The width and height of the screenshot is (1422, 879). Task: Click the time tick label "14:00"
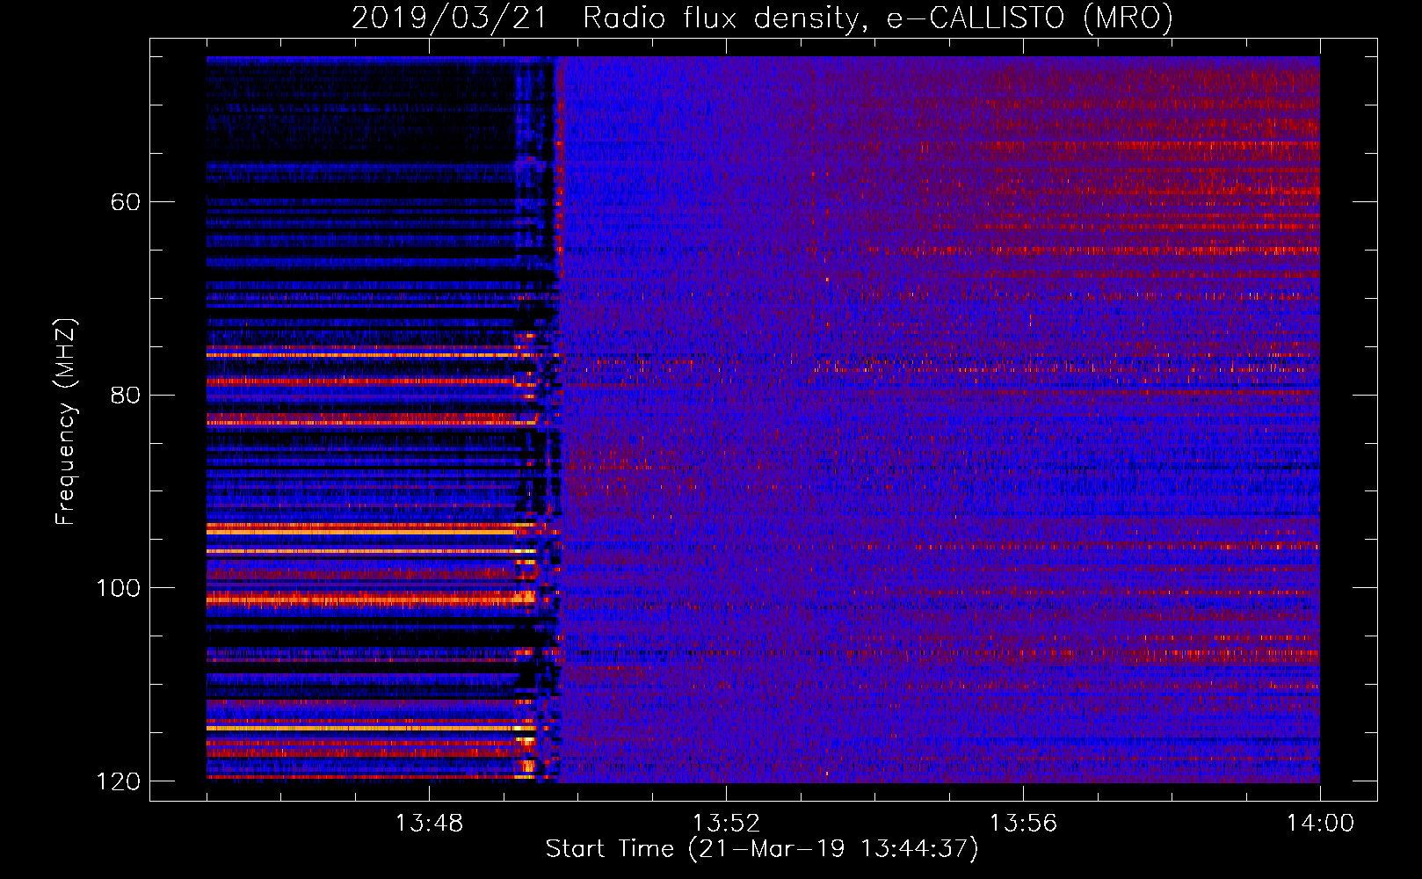tap(1320, 824)
